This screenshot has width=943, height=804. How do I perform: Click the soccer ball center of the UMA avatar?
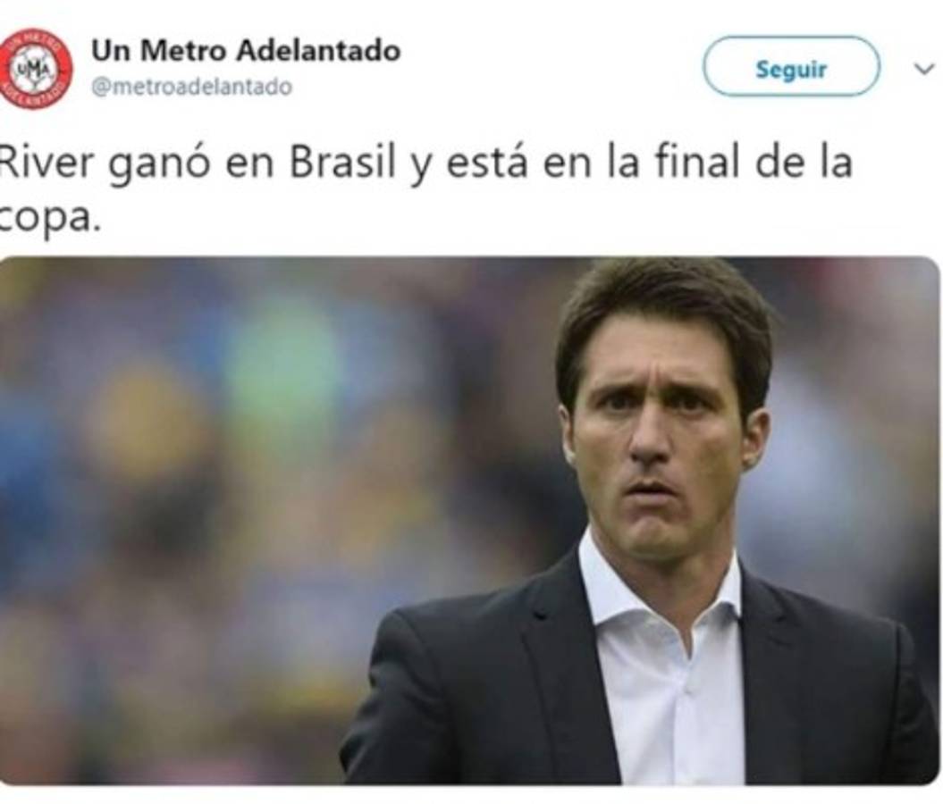tap(35, 69)
